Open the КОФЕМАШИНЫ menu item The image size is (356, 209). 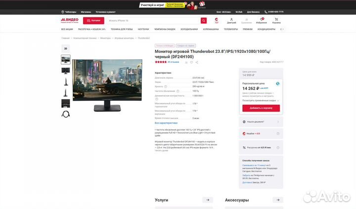[211, 29]
